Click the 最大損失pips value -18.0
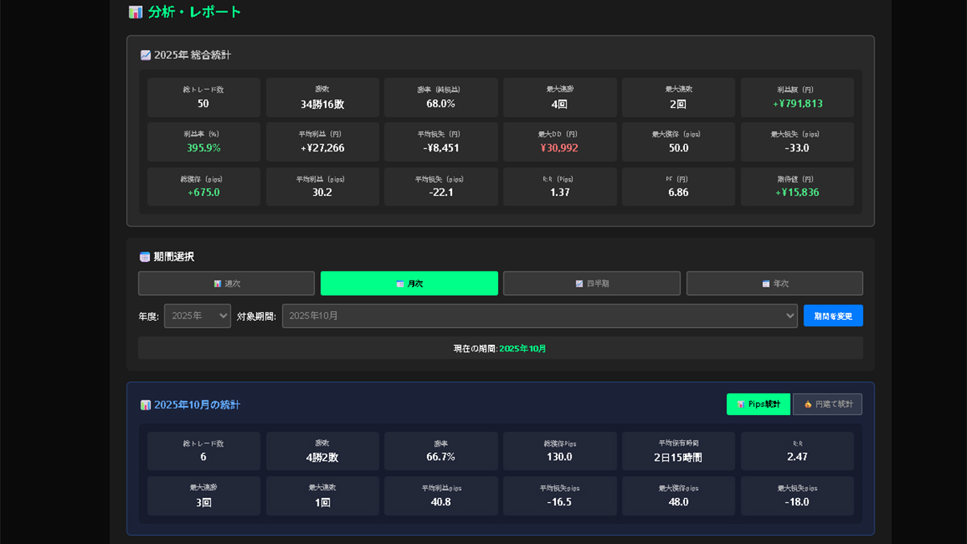967x544 pixels. coord(798,501)
